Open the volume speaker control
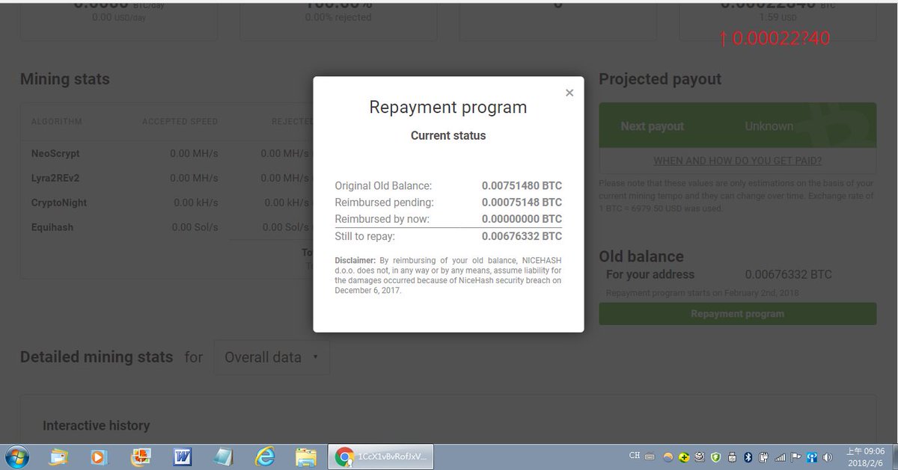This screenshot has height=470, width=898. (828, 457)
